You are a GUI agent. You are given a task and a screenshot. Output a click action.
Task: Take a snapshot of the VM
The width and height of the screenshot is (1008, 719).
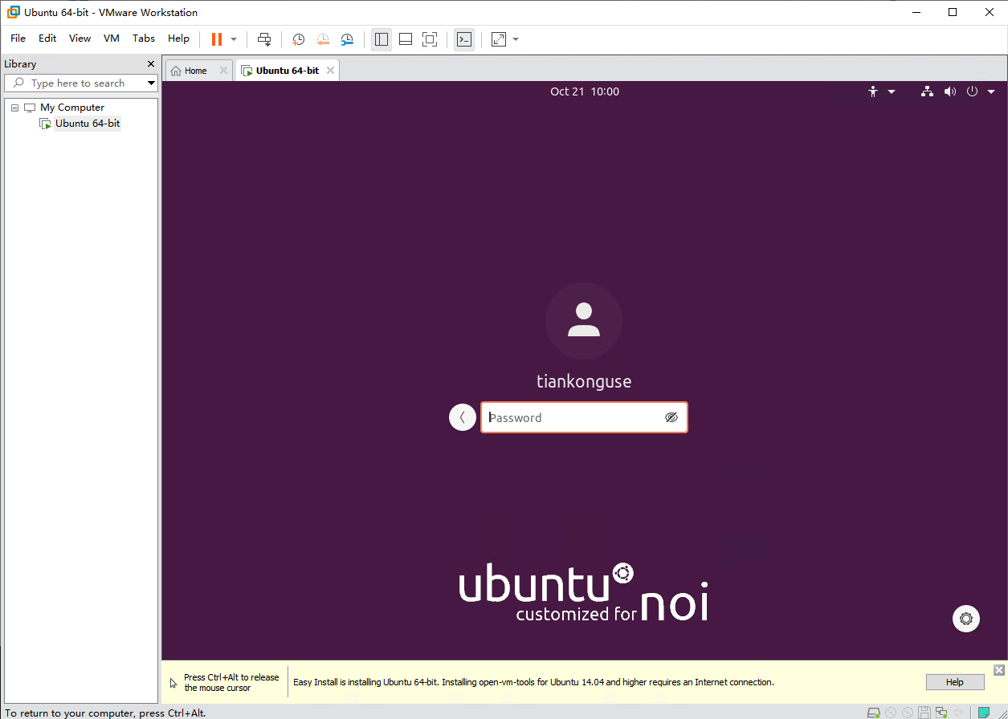tap(298, 39)
